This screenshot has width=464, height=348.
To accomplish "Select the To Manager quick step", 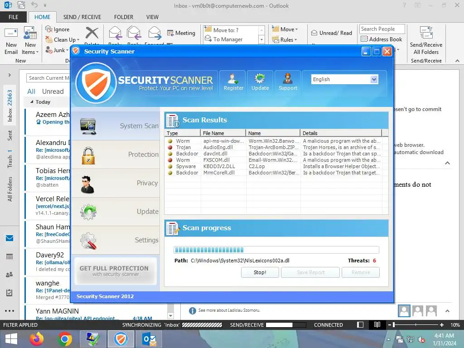I will pos(228,39).
